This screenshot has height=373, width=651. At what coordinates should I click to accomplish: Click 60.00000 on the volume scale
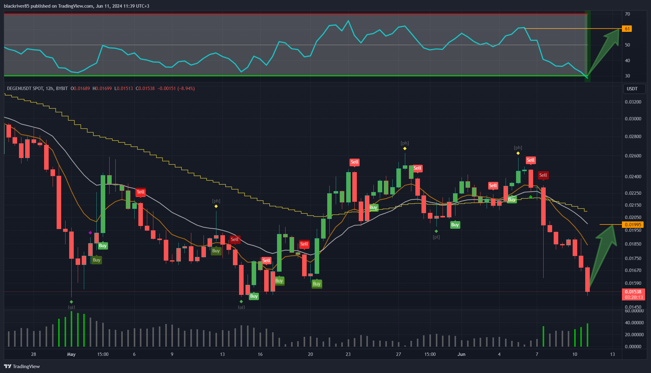point(634,311)
